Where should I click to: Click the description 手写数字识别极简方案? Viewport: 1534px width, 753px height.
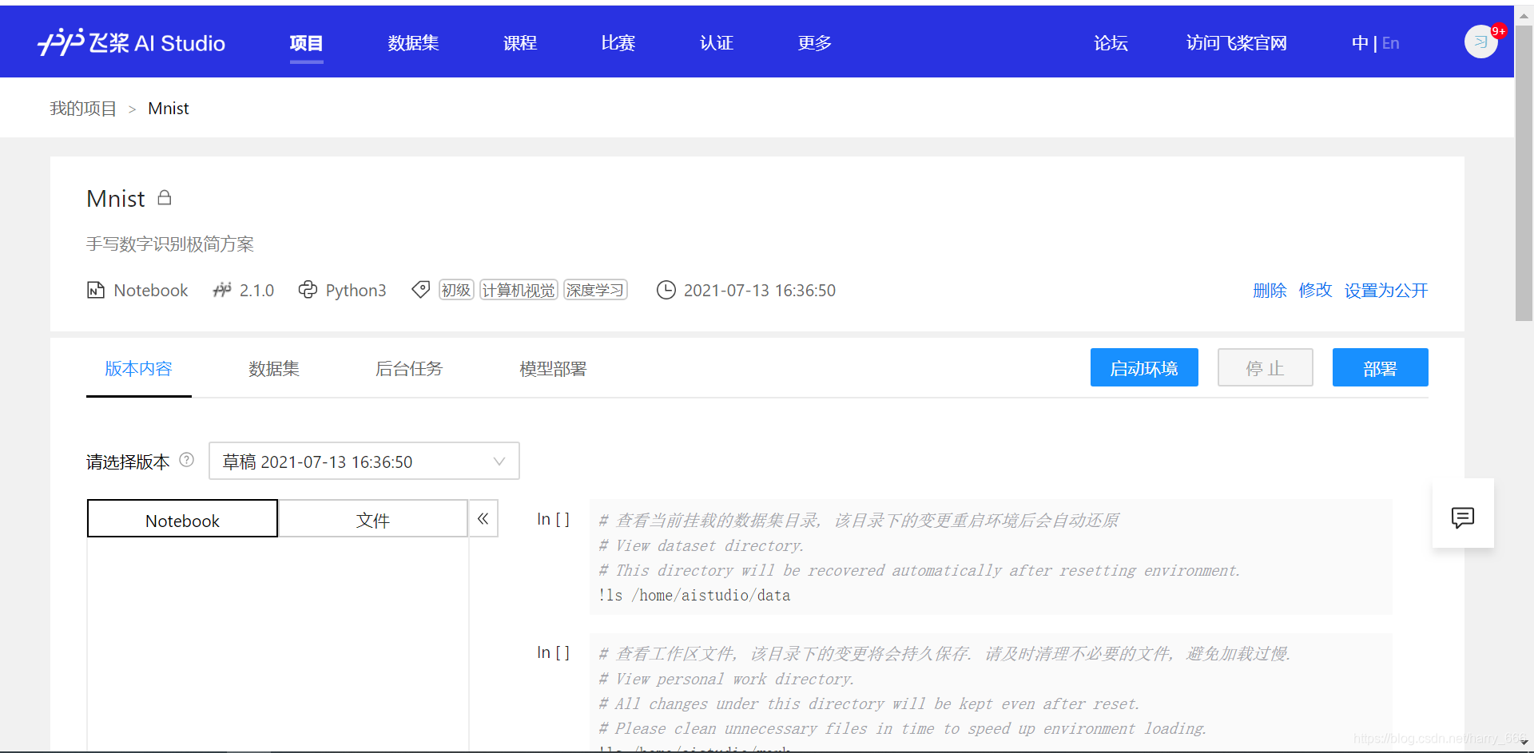coord(170,244)
